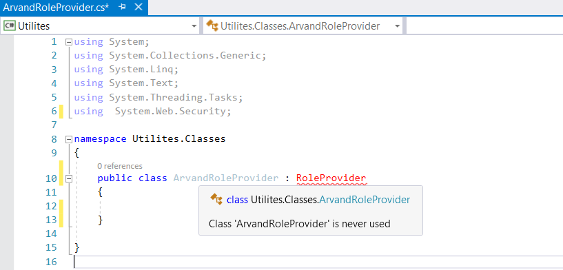Click the C# project icon beside Utilites
The height and width of the screenshot is (270, 563).
coord(10,26)
